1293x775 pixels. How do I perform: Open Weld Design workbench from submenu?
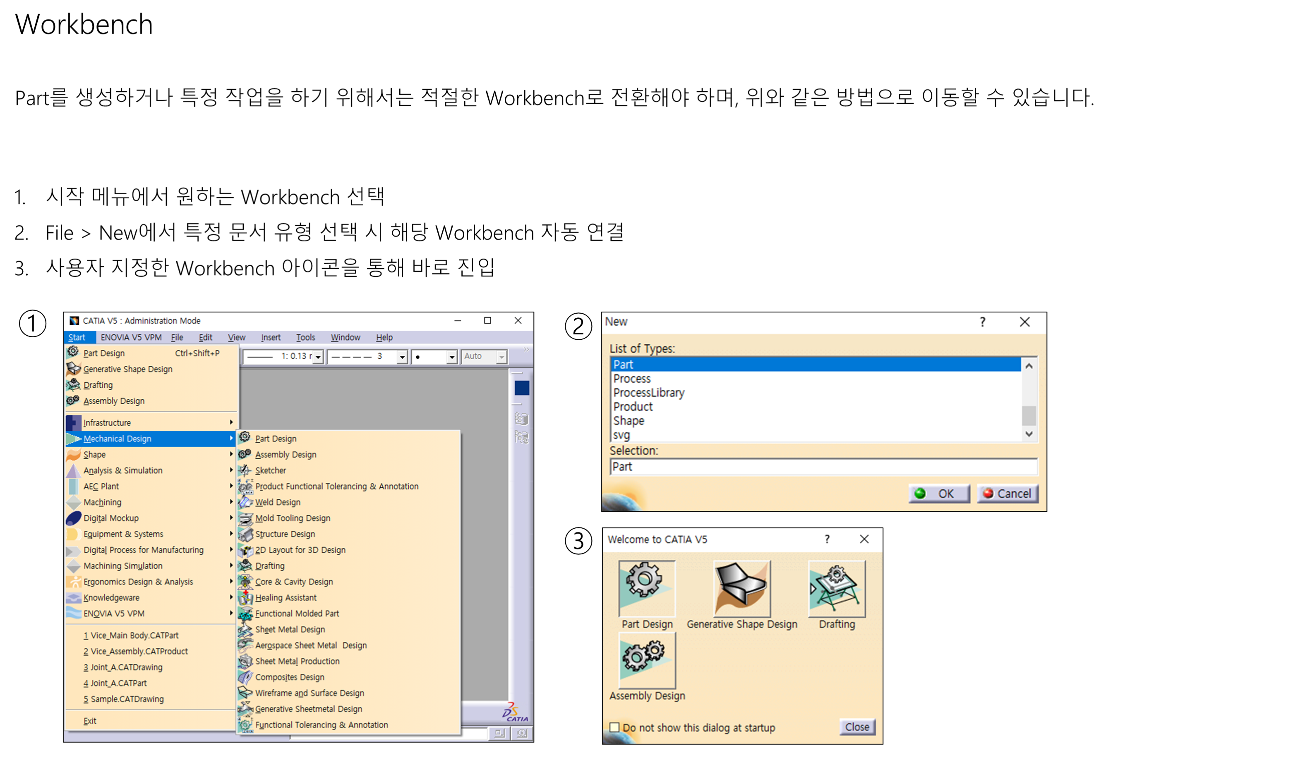[277, 502]
